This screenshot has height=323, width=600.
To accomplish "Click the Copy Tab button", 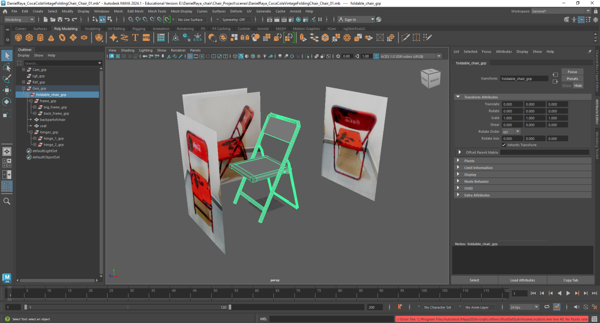I will 570,280.
